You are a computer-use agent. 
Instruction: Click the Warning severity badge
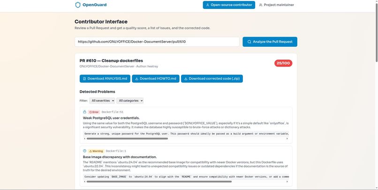coord(96,151)
